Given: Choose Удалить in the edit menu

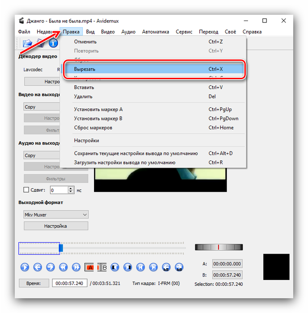Looking at the screenshot, I should tap(154, 97).
